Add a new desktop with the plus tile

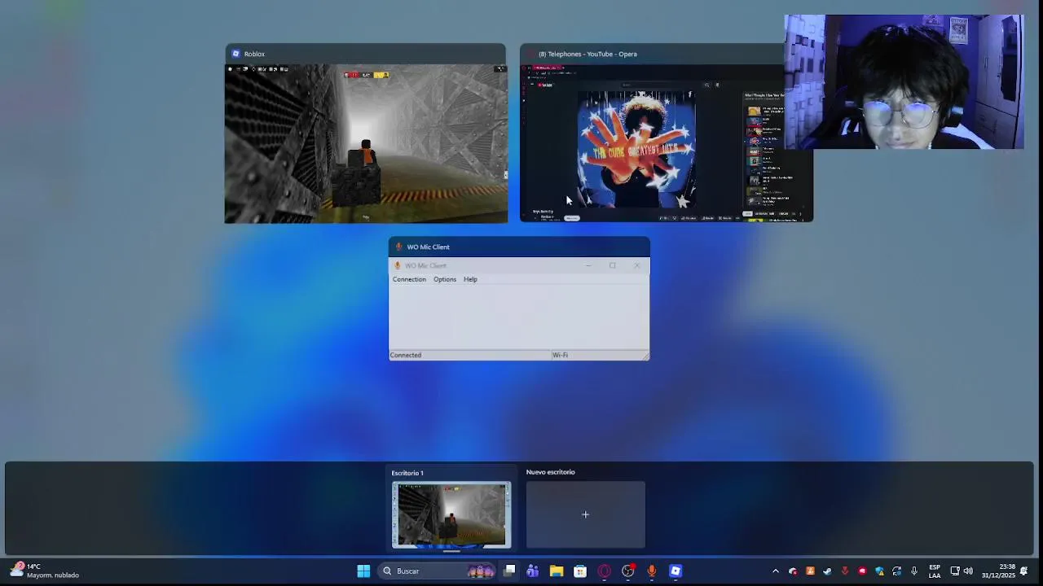click(585, 514)
